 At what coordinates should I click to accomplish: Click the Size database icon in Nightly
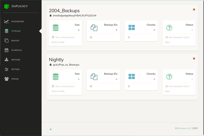(56, 77)
